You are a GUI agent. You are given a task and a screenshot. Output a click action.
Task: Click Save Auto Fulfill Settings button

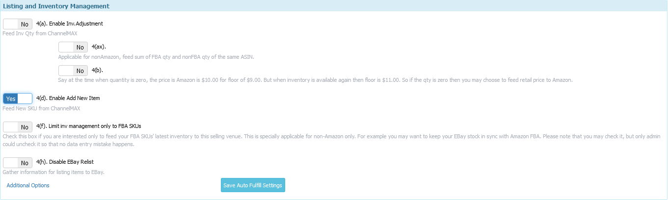[x=253, y=185]
